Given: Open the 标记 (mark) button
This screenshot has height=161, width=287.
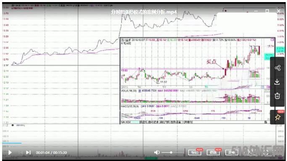Looking at the screenshot, I should point(195,153).
